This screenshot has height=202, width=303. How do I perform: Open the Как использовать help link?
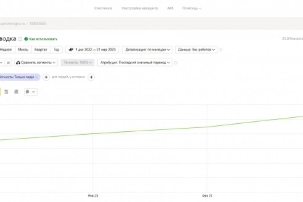click(43, 39)
